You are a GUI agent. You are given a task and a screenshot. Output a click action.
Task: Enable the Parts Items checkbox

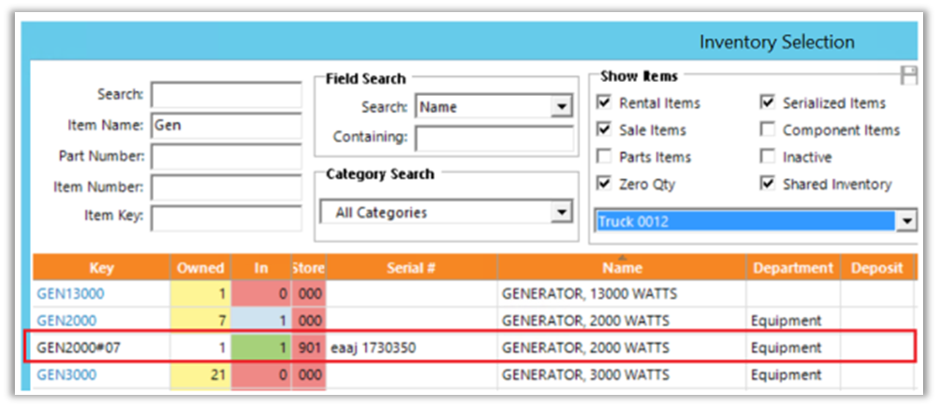point(605,157)
